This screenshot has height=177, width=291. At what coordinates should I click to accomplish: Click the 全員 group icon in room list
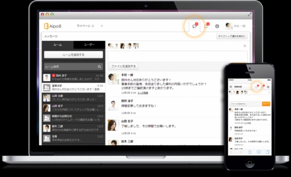(x=47, y=138)
